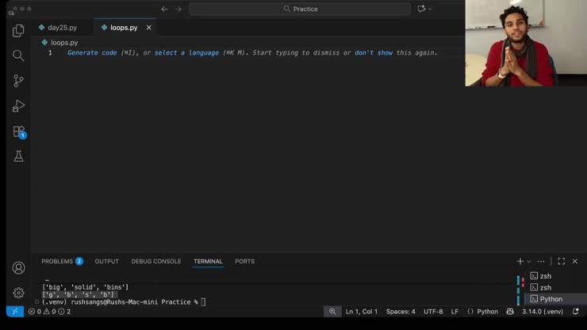Close the bottom panel
The image size is (587, 330).
[x=575, y=262]
